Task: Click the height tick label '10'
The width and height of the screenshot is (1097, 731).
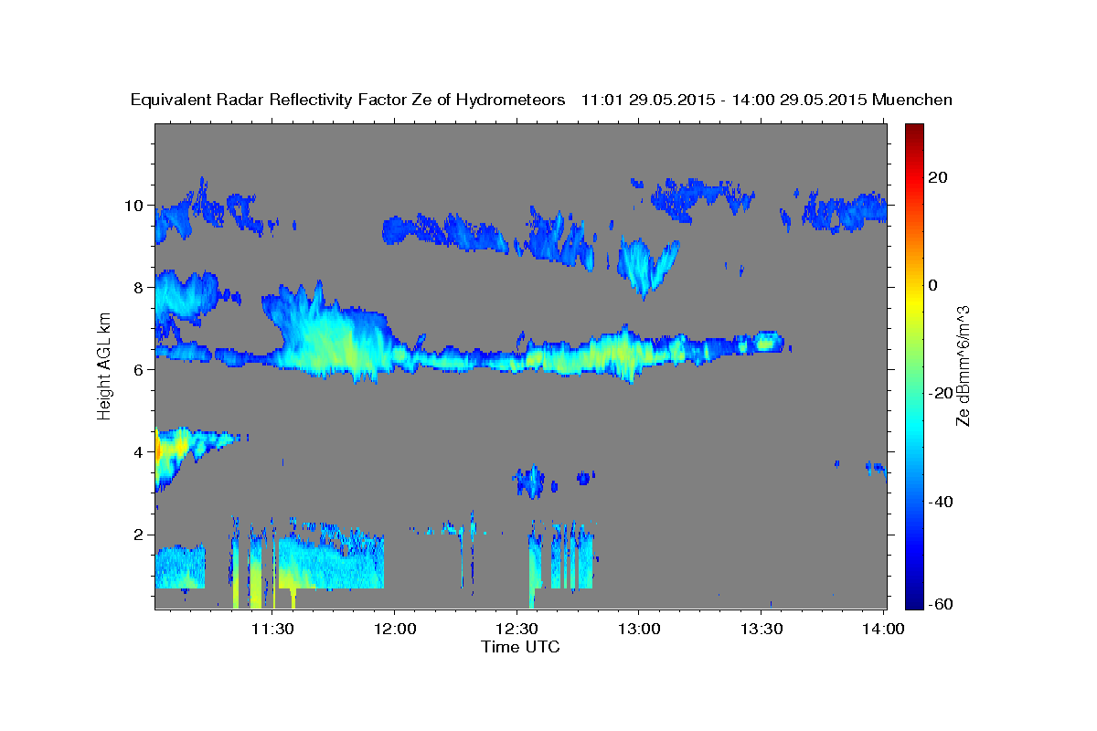Action: tap(136, 205)
